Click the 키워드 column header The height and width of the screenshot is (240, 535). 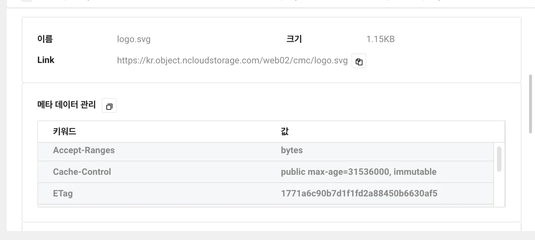pyautogui.click(x=65, y=131)
